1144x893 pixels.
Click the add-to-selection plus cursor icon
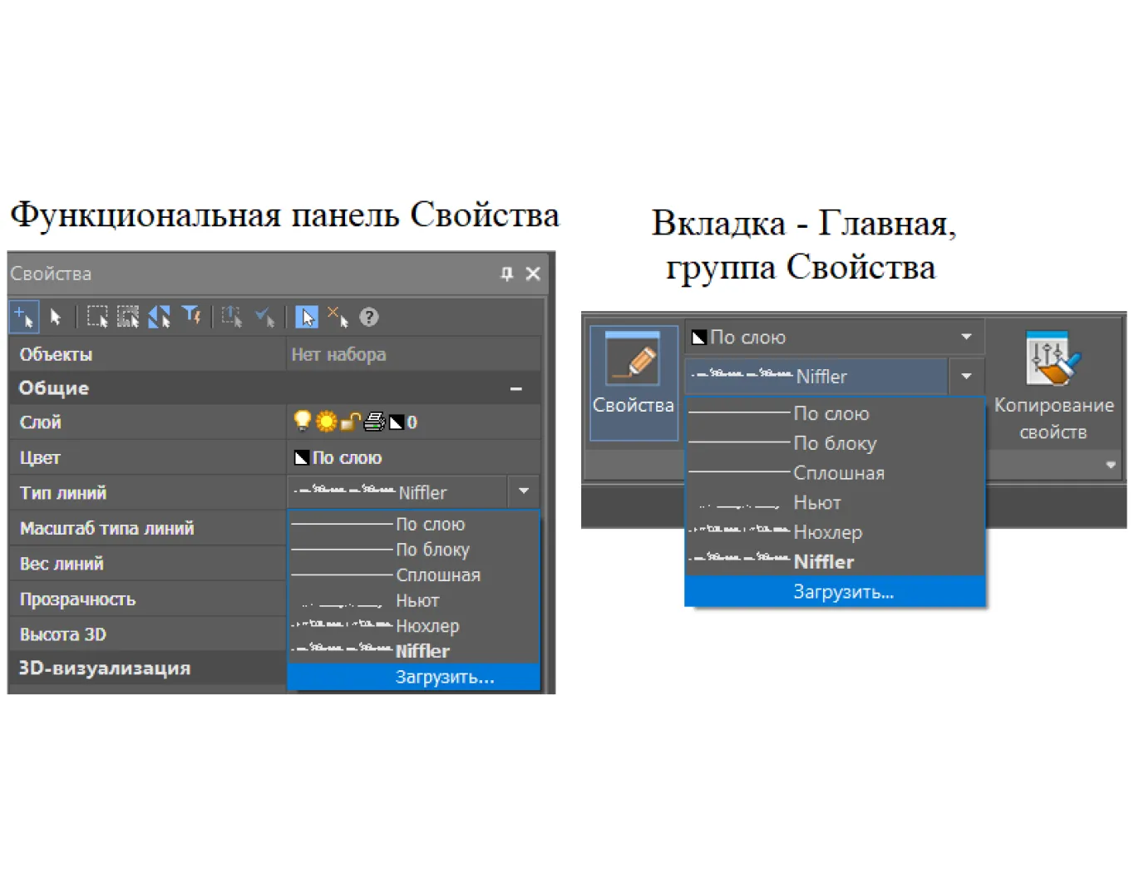[23, 317]
